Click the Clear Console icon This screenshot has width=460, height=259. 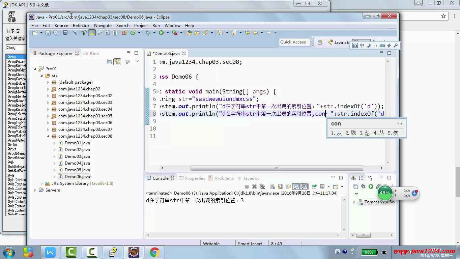pyautogui.click(x=272, y=186)
